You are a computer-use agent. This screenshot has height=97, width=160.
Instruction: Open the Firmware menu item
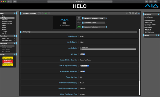point(4,31)
